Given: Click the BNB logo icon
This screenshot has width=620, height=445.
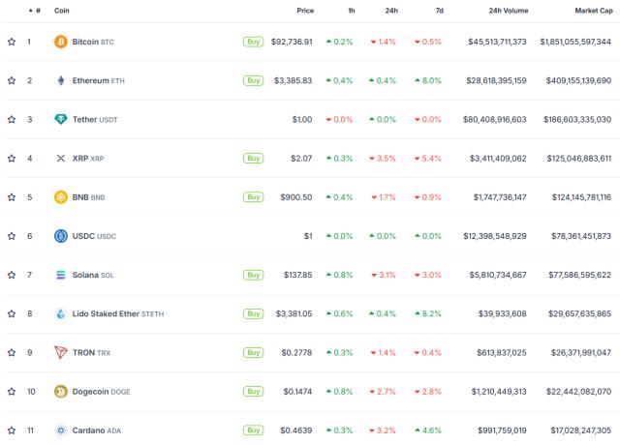Looking at the screenshot, I should point(61,196).
